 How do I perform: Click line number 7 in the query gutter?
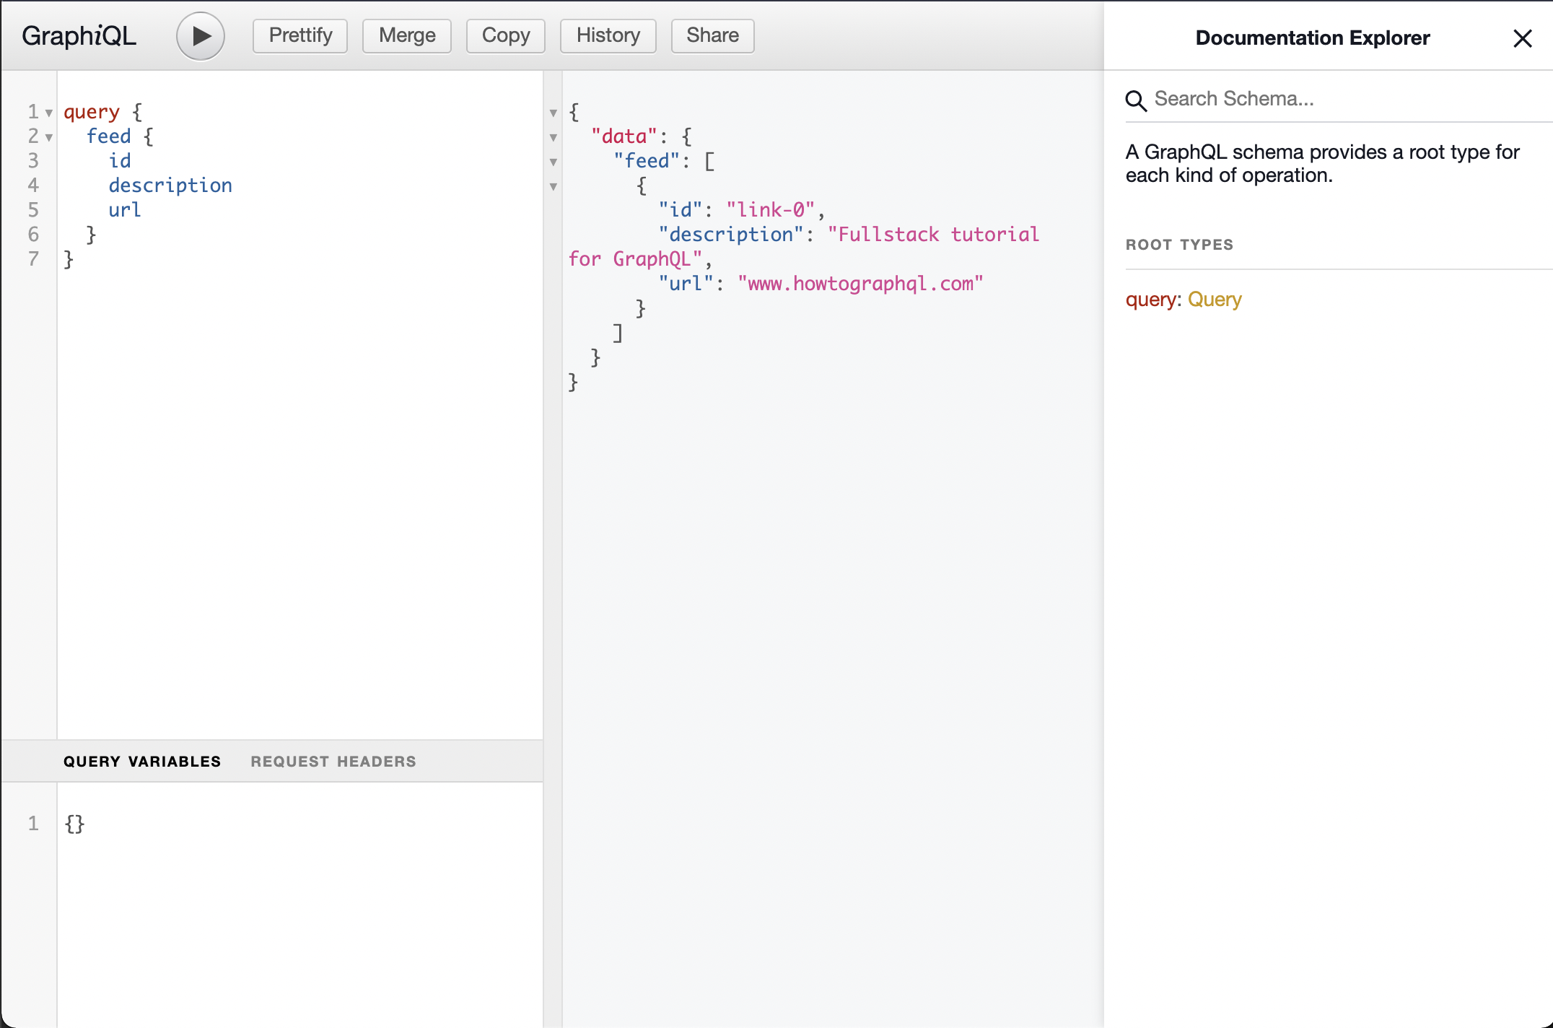click(33, 259)
